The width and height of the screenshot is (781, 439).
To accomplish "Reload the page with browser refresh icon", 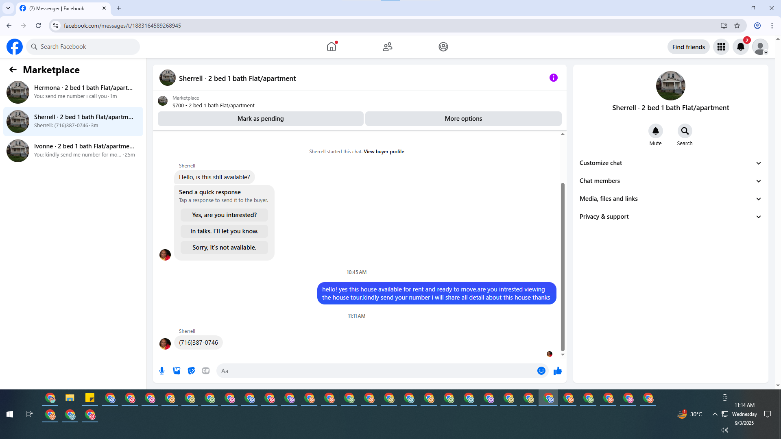I will point(38,26).
